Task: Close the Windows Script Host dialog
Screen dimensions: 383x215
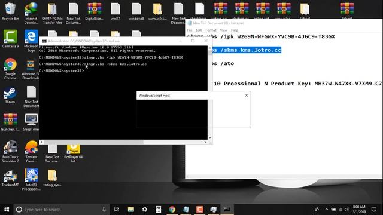Action: pyautogui.click(x=247, y=96)
